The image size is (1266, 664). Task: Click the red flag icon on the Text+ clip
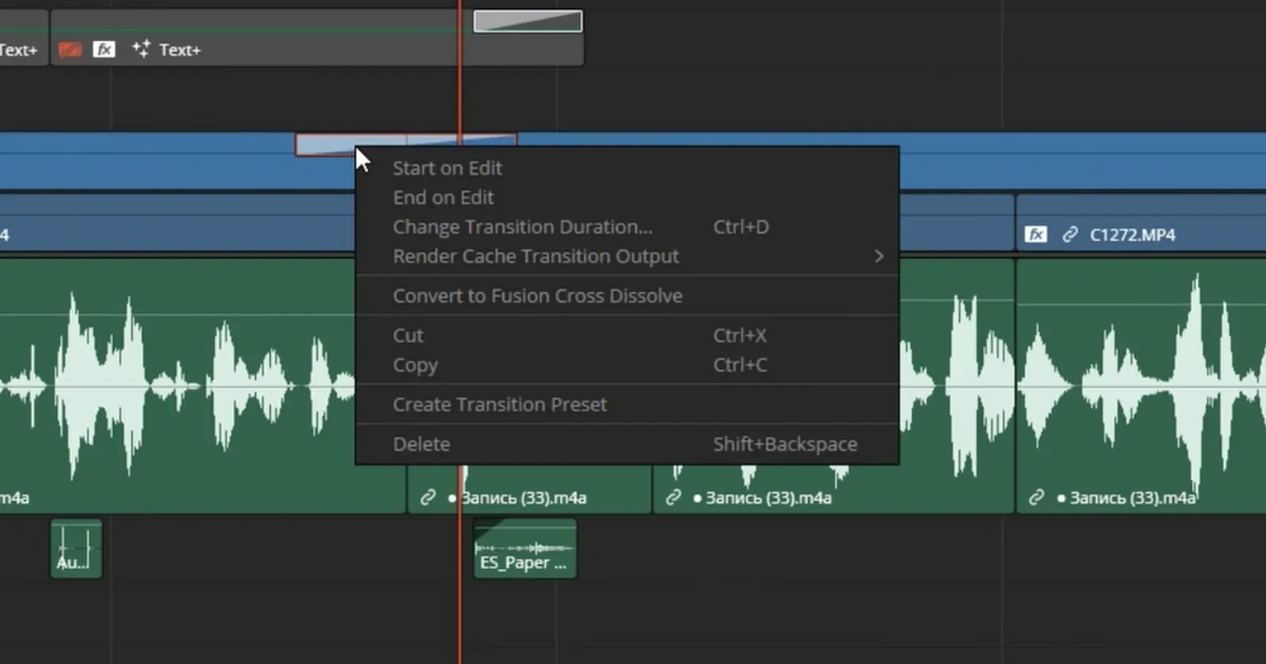70,50
